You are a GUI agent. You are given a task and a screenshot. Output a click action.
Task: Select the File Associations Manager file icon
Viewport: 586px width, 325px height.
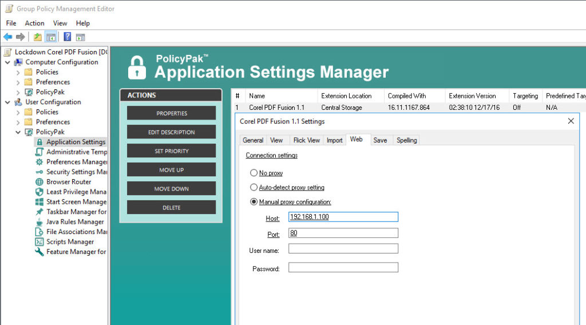tap(39, 232)
